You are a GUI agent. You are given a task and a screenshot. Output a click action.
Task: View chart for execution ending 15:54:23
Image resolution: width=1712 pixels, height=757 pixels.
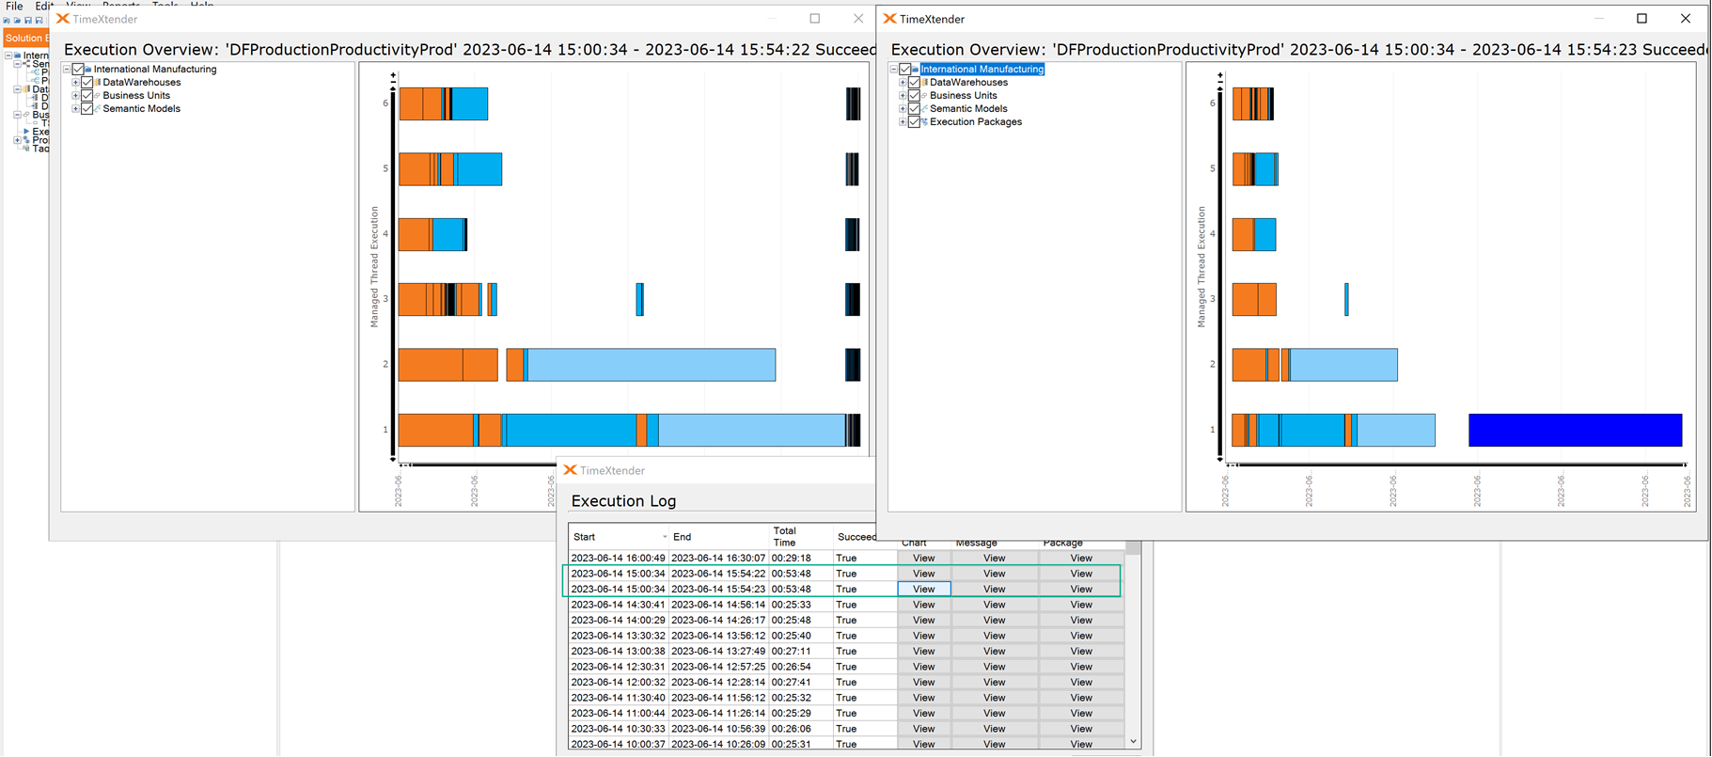coord(924,589)
